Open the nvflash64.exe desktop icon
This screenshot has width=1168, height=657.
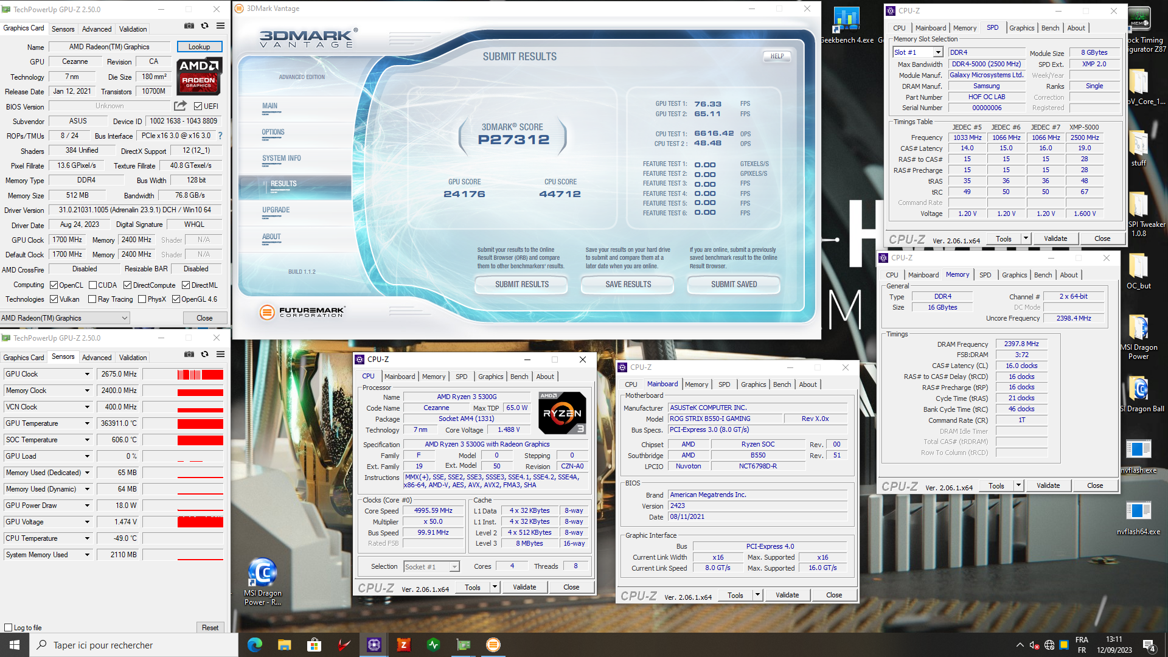click(x=1138, y=518)
